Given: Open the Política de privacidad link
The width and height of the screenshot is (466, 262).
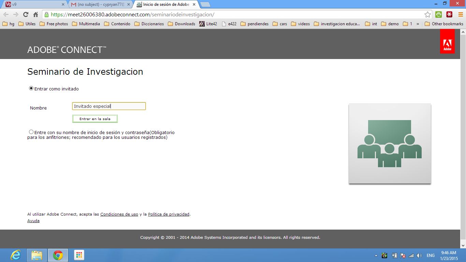Looking at the screenshot, I should tap(169, 214).
